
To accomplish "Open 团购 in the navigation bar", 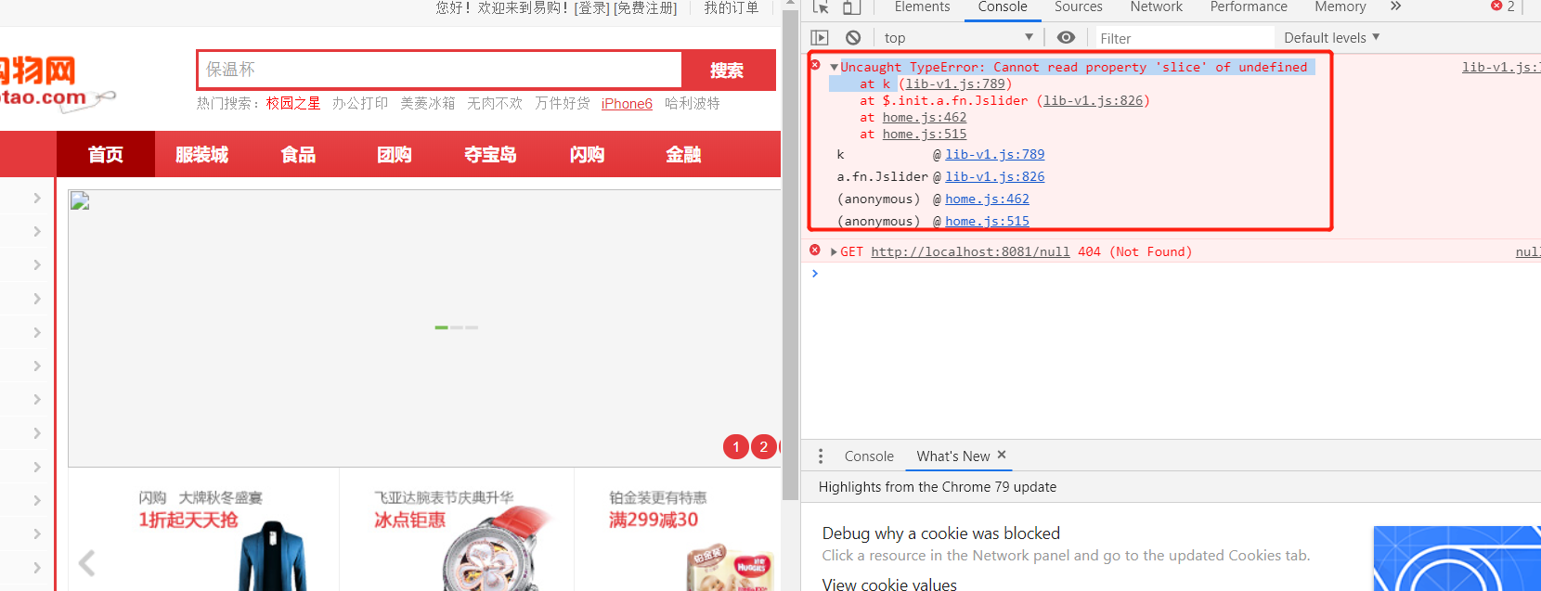I will (x=395, y=154).
